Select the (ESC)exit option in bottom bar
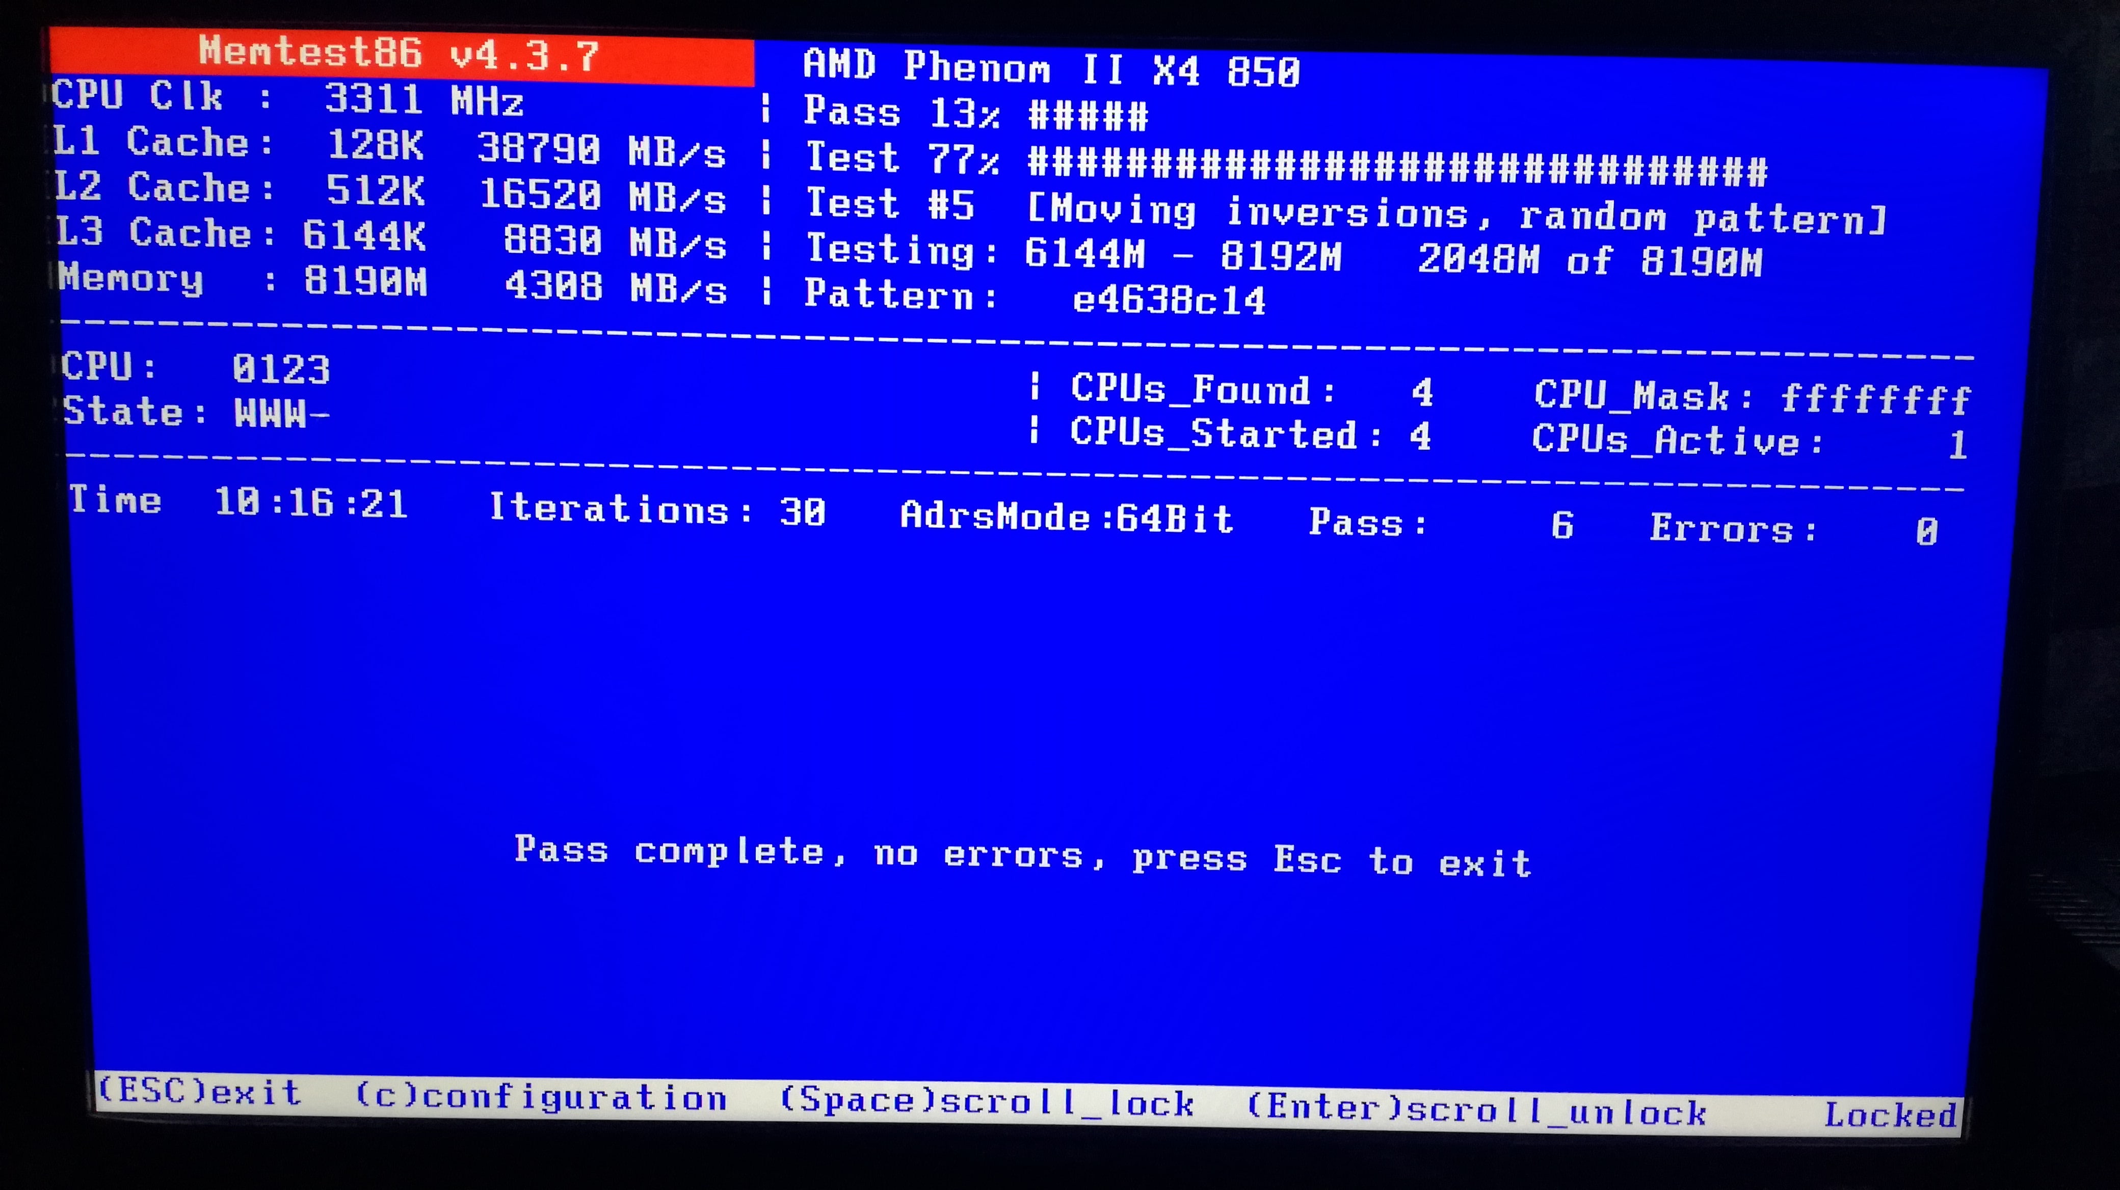 click(199, 1091)
